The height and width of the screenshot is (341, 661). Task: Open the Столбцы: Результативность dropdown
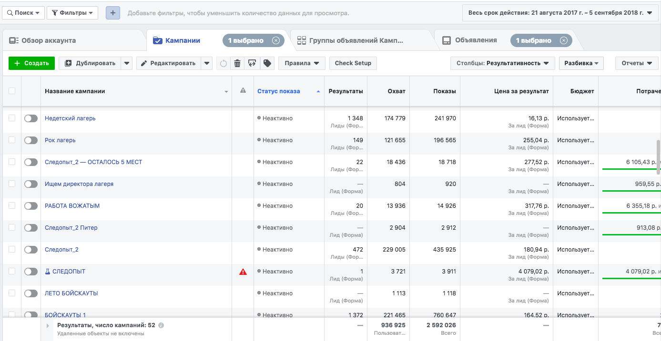(502, 63)
